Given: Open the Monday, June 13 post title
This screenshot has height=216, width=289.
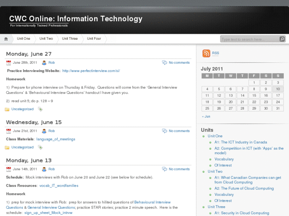Looking at the screenshot, I should tap(29, 161).
